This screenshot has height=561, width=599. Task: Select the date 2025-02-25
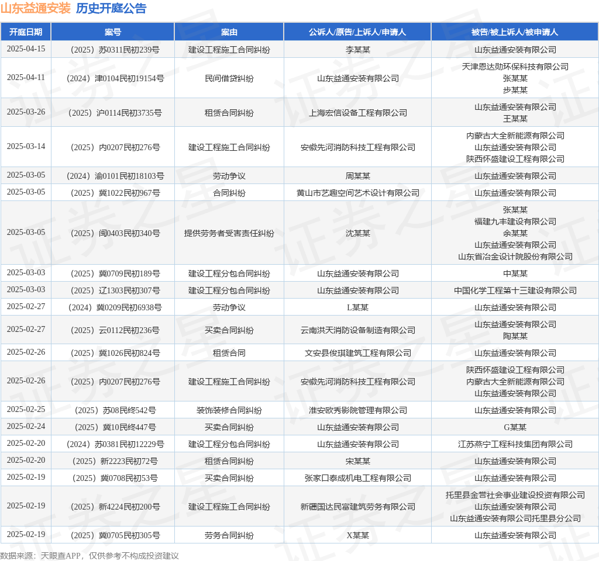click(26, 409)
